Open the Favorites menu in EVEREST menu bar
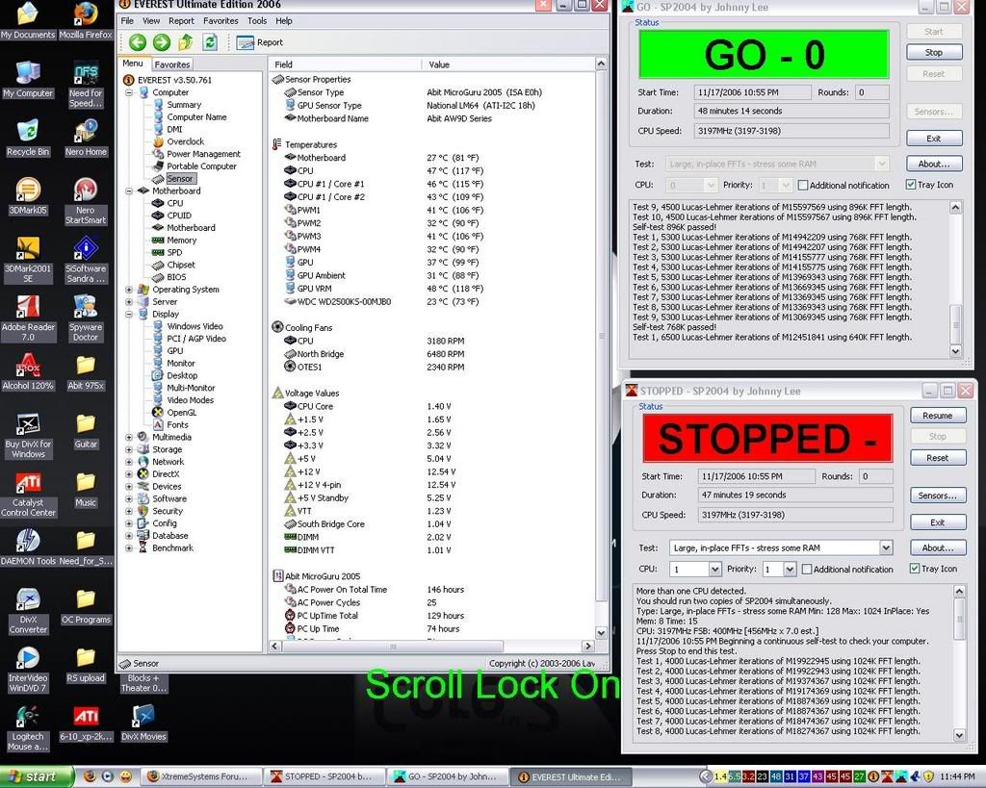Screen dimensions: 986x788 [x=221, y=21]
